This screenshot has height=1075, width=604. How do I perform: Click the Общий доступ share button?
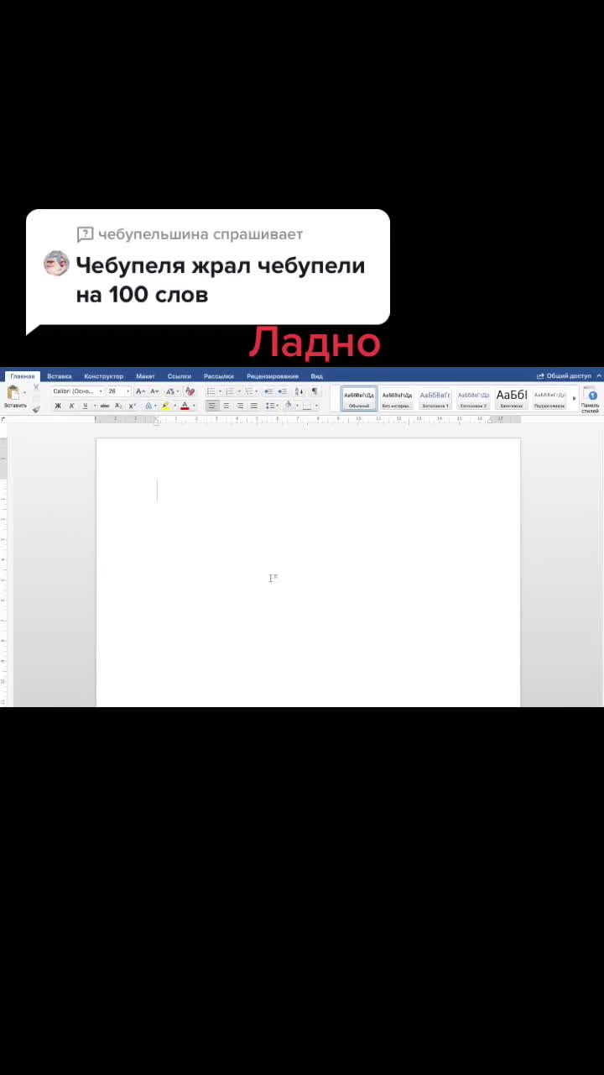pyautogui.click(x=564, y=376)
